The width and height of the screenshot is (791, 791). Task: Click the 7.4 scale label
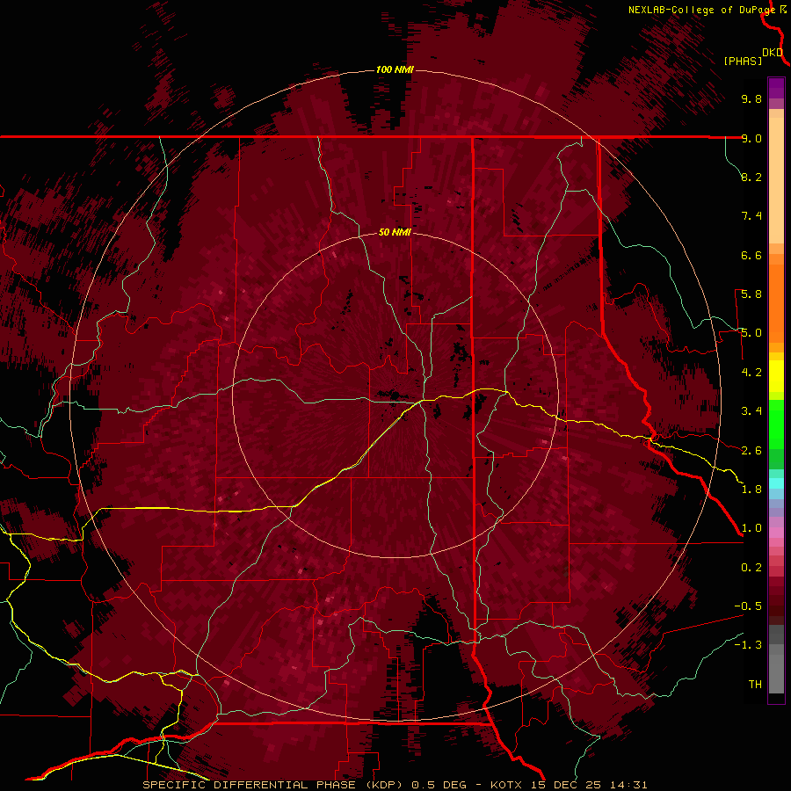751,216
